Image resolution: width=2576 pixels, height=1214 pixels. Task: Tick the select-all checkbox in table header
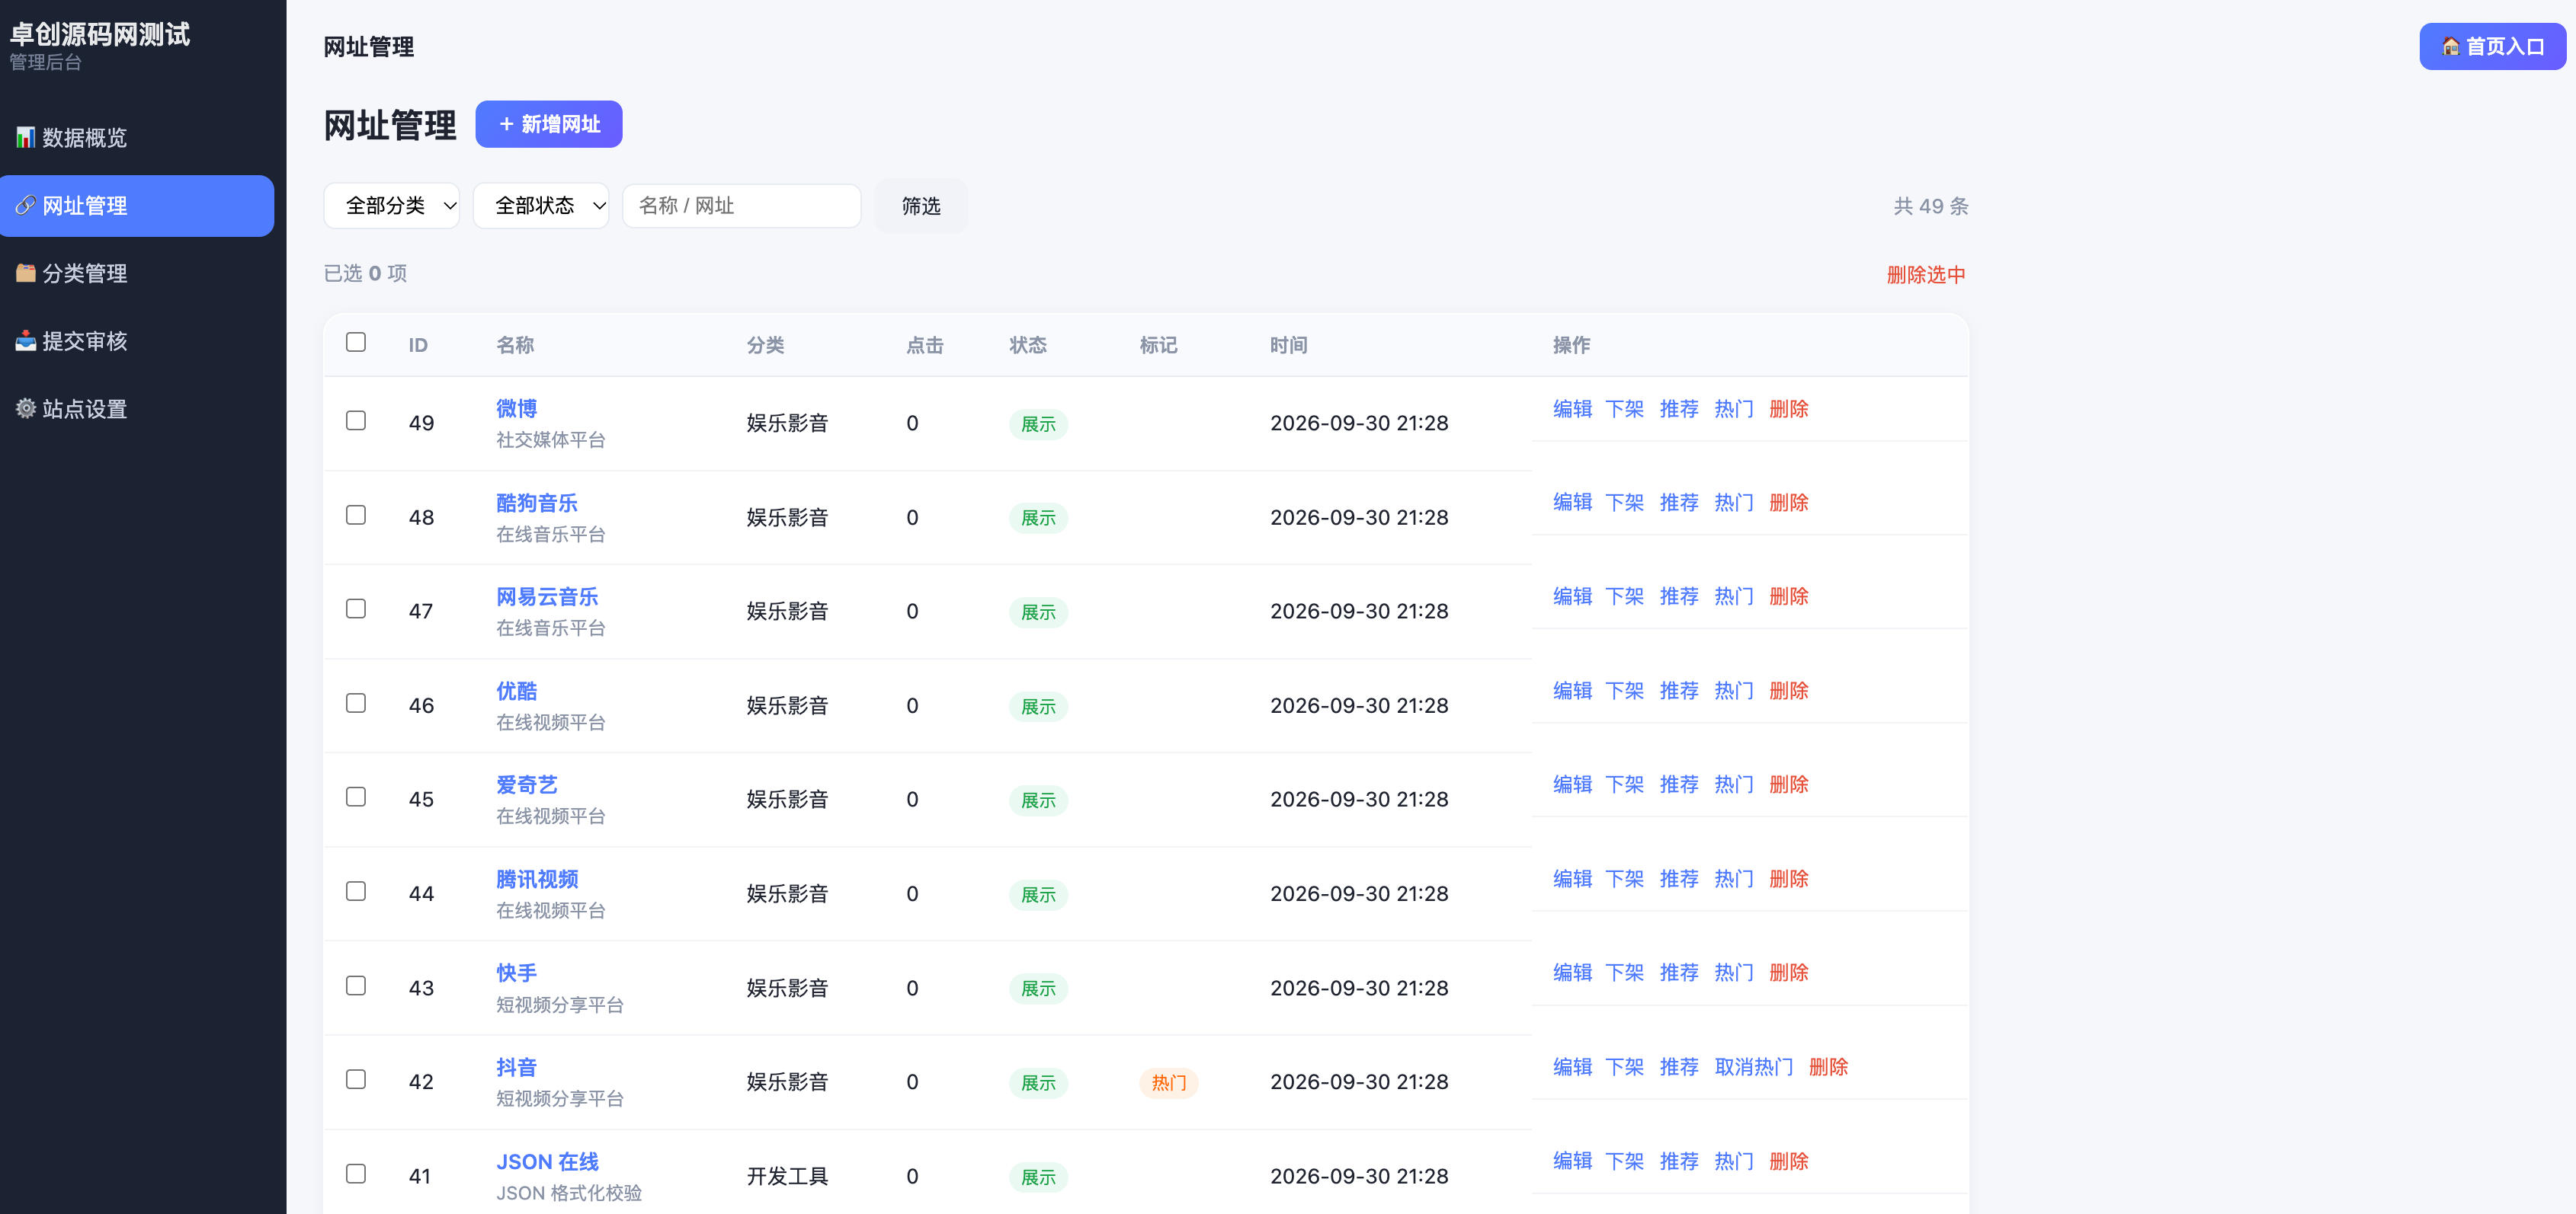point(356,343)
